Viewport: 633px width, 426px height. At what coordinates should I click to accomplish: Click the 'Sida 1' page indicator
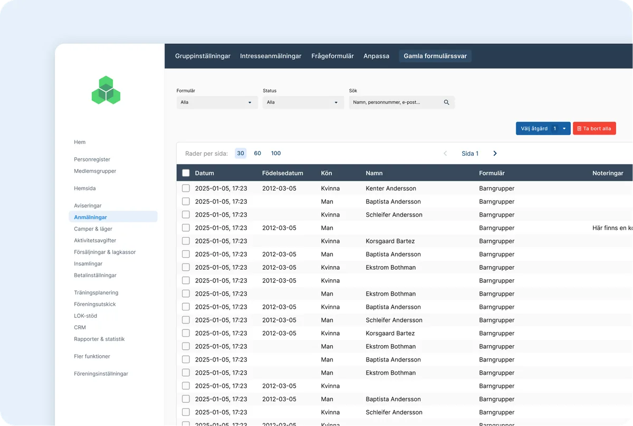[x=470, y=154]
